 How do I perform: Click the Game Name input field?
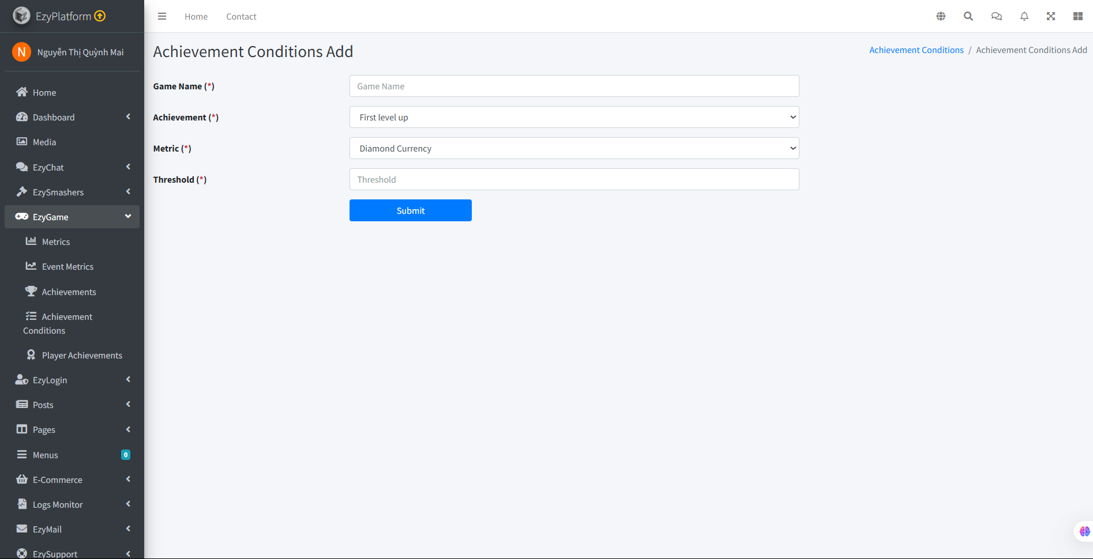click(x=574, y=86)
